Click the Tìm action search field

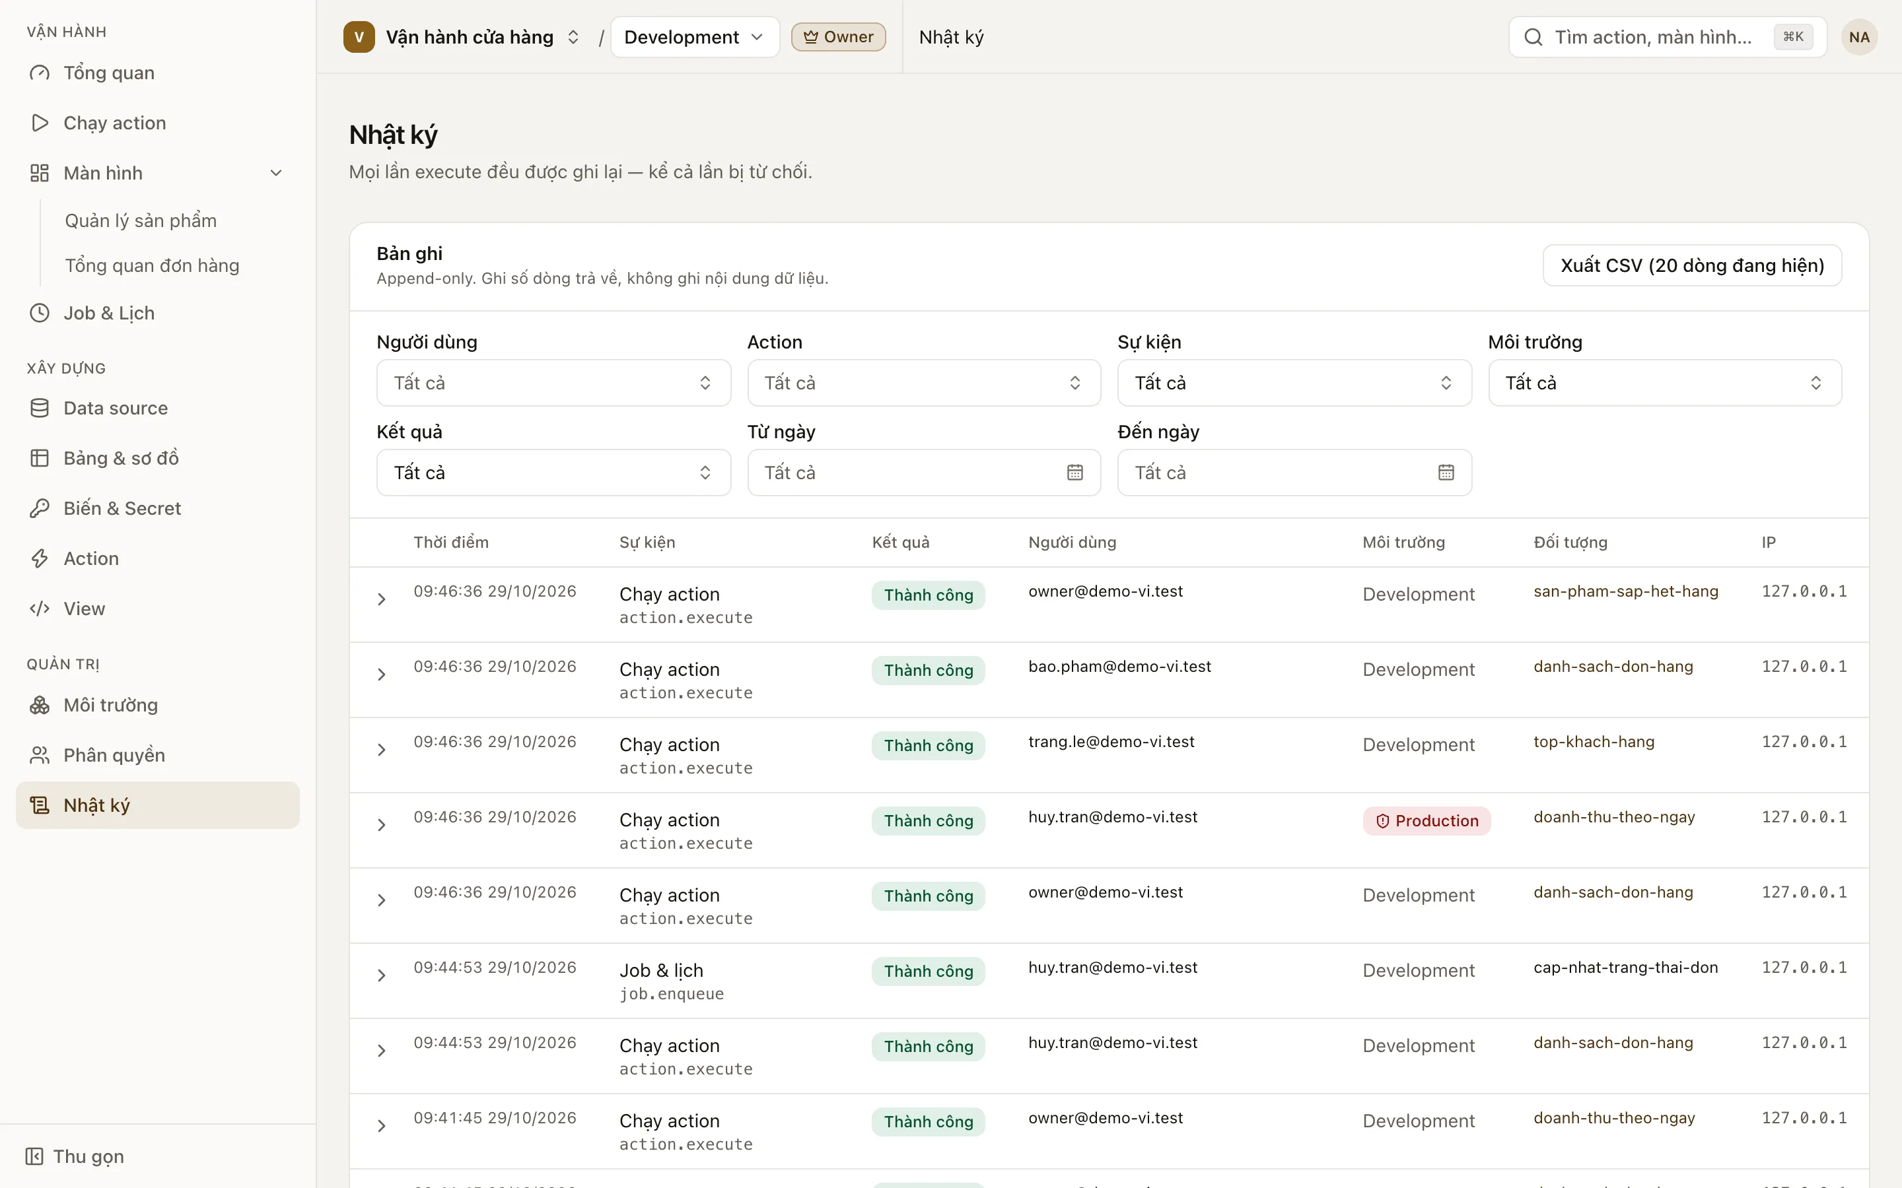click(1667, 37)
